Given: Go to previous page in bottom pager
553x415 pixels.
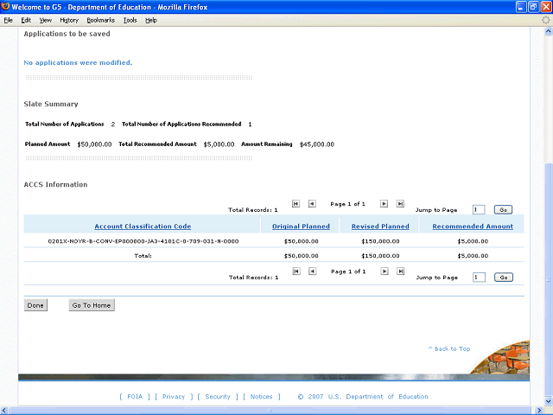Looking at the screenshot, I should [313, 271].
